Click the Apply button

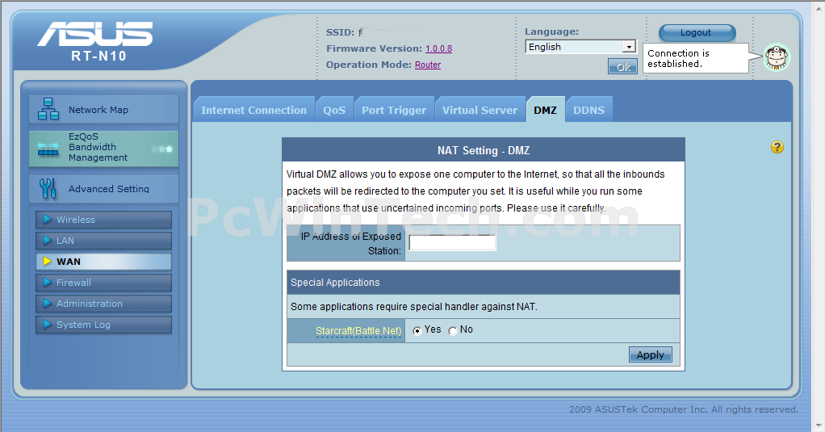click(650, 354)
